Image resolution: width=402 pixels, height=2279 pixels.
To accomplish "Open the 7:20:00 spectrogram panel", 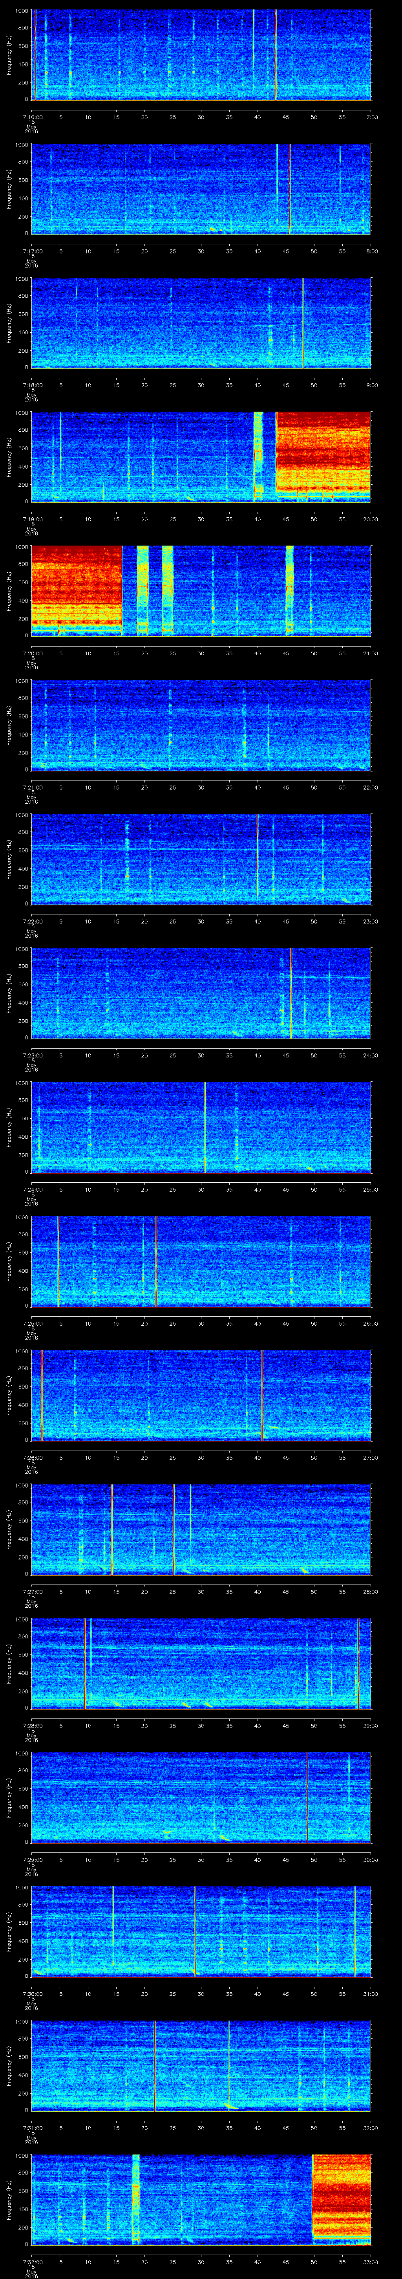I will point(201,592).
